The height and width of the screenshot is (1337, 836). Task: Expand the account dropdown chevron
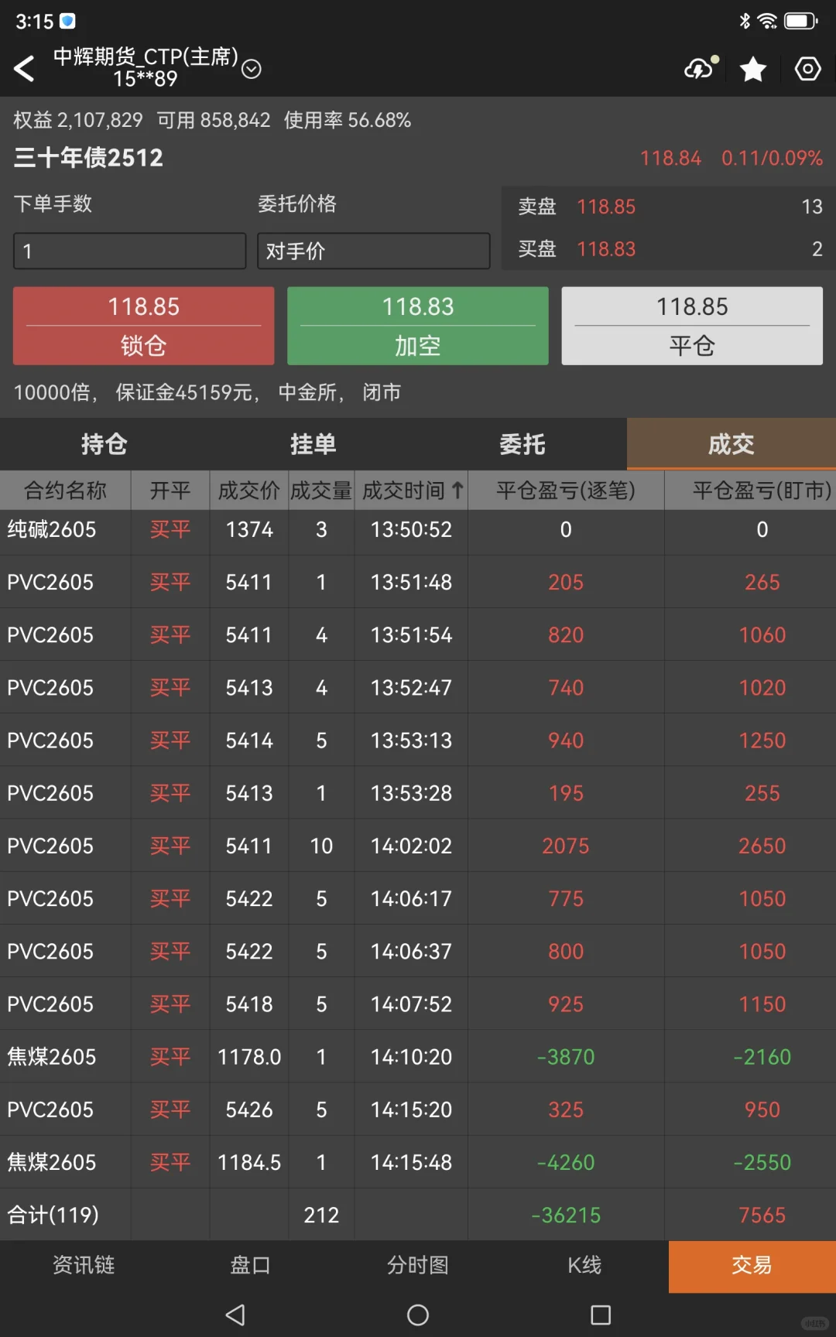252,70
